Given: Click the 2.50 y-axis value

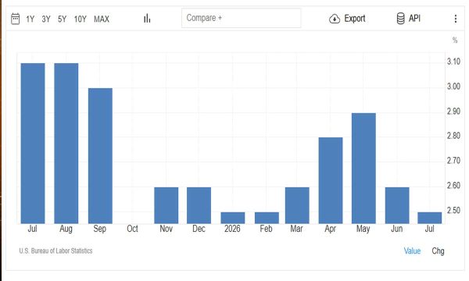Looking at the screenshot, I should click(x=453, y=210).
